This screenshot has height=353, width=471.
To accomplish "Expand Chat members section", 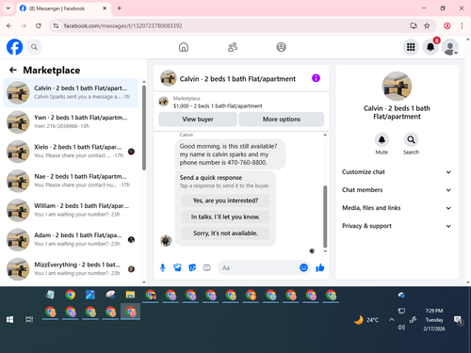I will pyautogui.click(x=397, y=190).
